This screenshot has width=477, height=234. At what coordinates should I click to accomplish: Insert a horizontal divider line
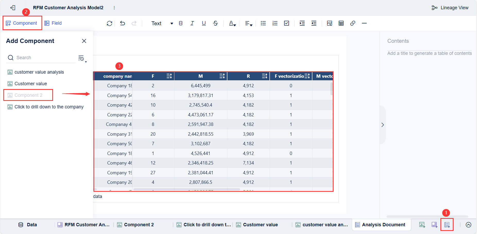coord(364,23)
